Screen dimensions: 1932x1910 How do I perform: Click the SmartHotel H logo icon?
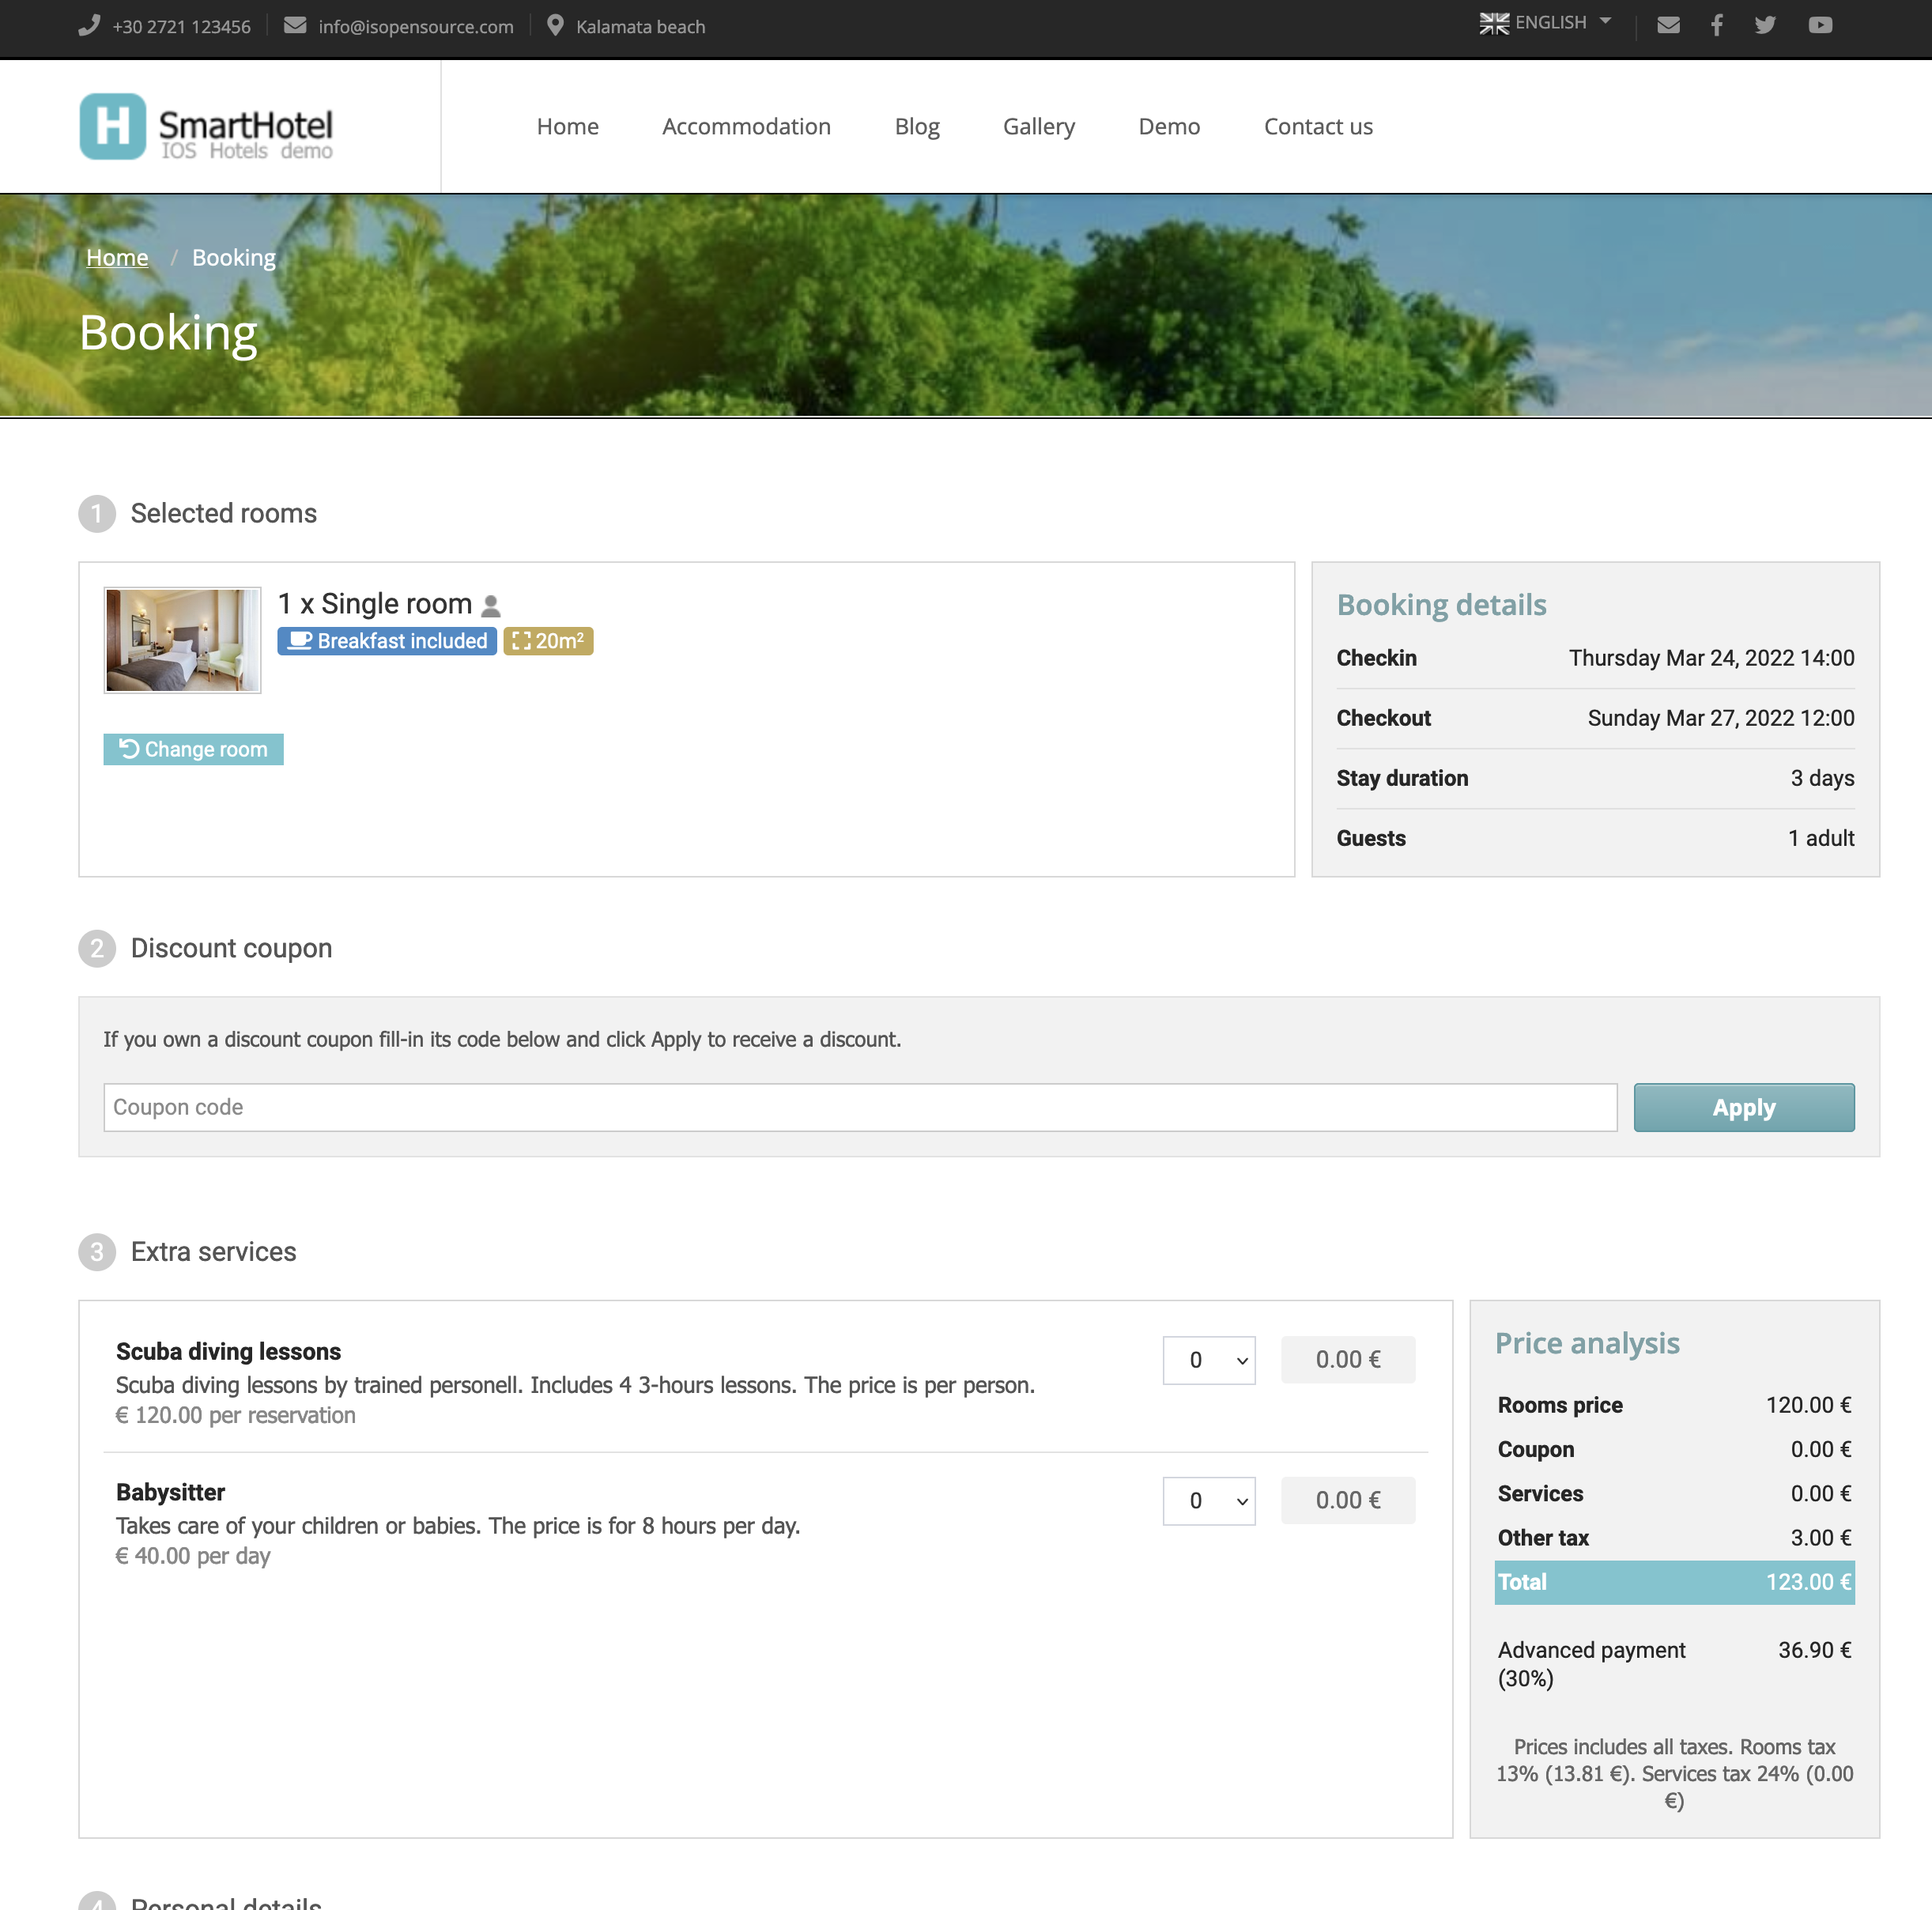(x=113, y=126)
